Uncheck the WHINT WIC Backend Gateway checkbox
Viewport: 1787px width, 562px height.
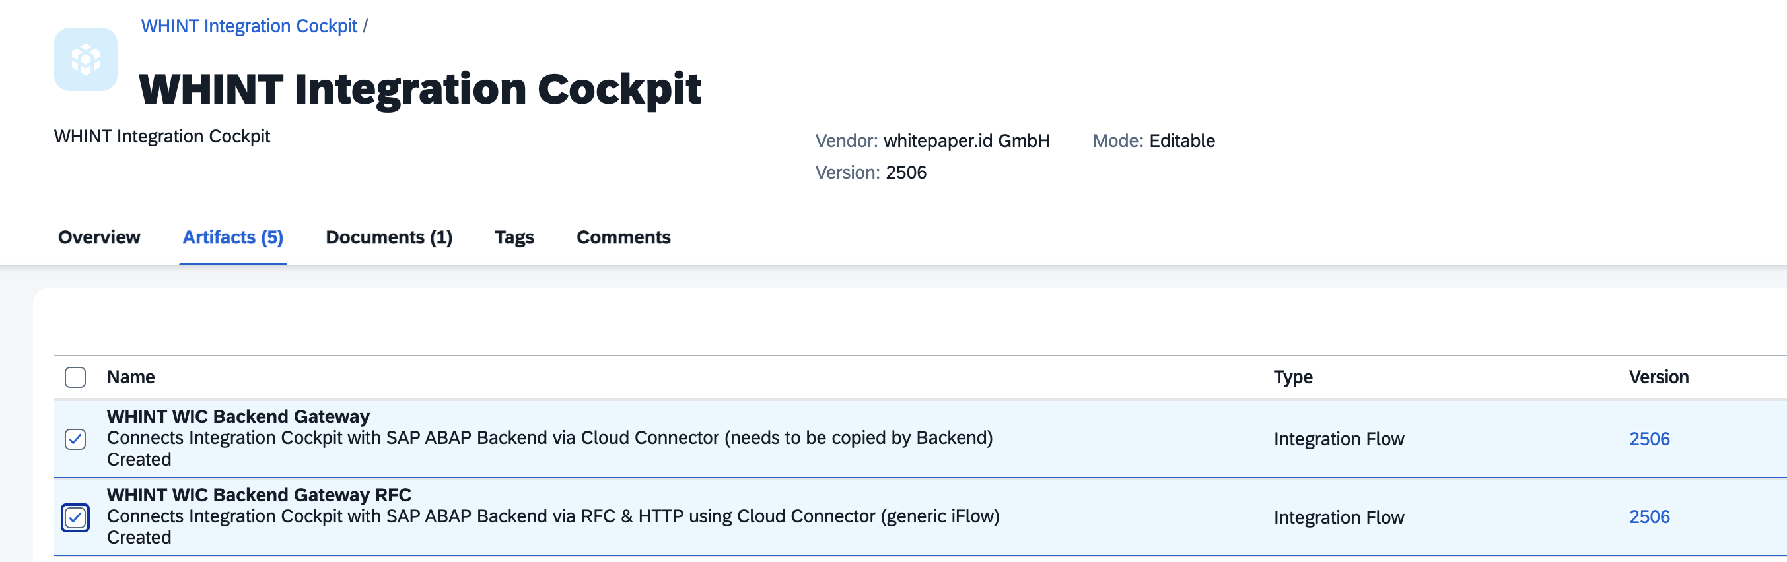click(x=75, y=439)
